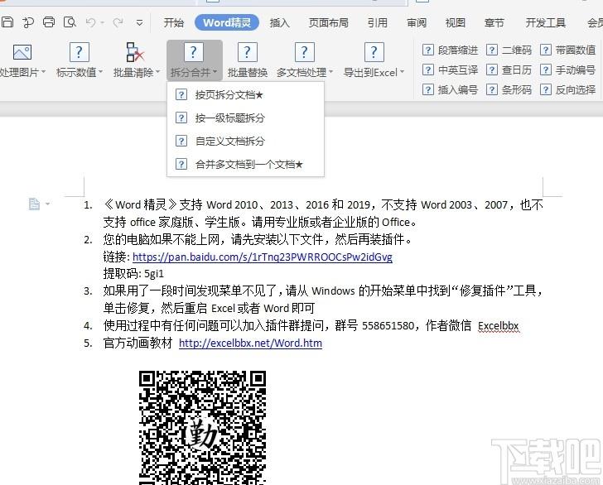This screenshot has height=485, width=603.
Task: Choose 按一级标题拆分 menu entry
Action: [245, 118]
